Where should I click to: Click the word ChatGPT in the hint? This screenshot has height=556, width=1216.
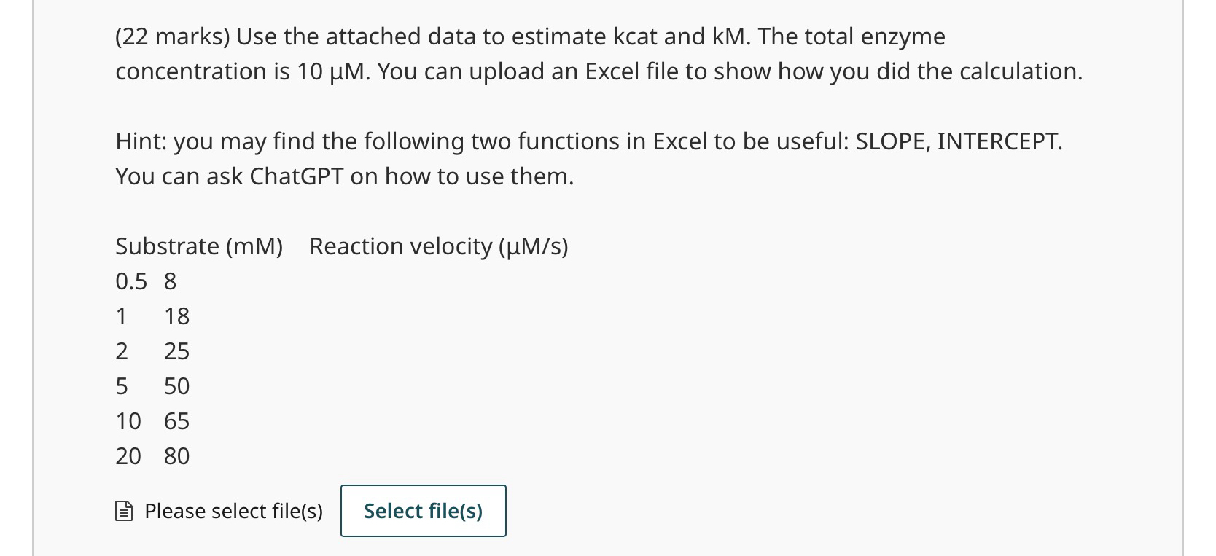(x=296, y=176)
